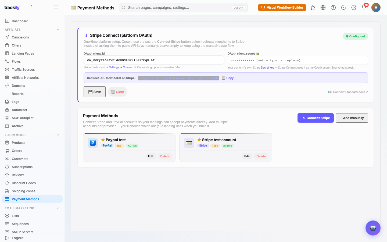Click the Automizer sidebar icon

click(x=7, y=110)
